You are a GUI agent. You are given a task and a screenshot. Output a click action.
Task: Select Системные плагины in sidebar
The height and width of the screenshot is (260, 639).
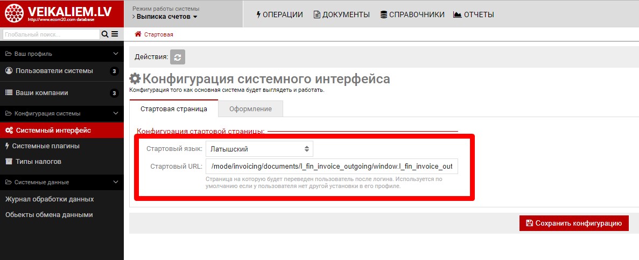tap(46, 146)
